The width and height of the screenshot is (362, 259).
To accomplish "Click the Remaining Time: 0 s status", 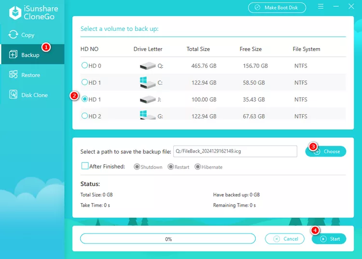I will click(x=234, y=205).
